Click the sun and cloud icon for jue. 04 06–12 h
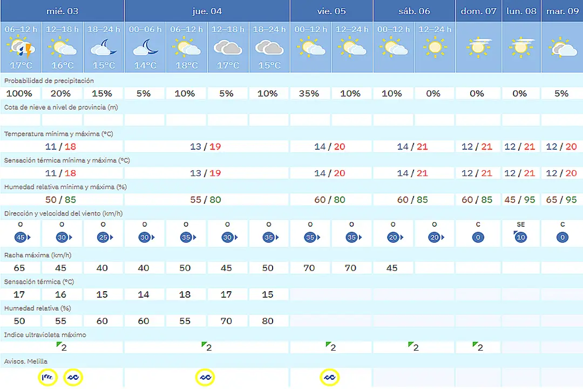583x389 pixels. click(186, 48)
